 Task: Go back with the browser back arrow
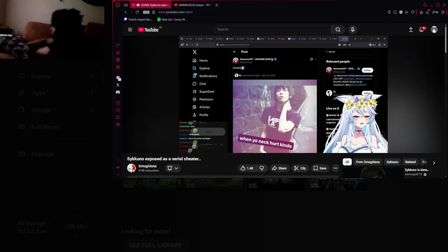pos(126,12)
